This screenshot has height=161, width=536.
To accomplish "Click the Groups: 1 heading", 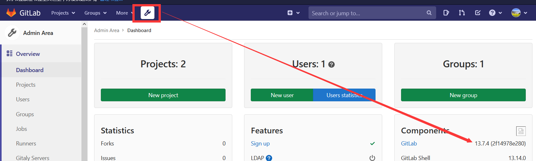I will (463, 64).
